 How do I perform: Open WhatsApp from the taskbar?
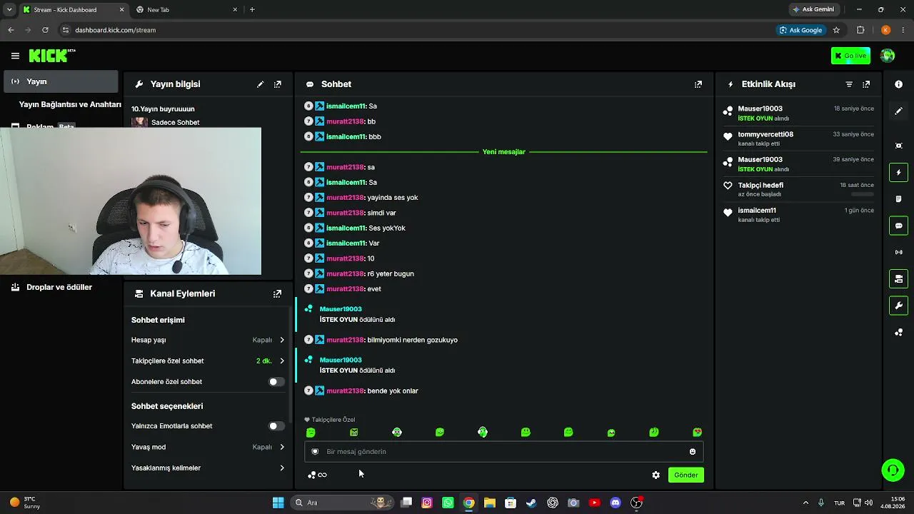448,503
